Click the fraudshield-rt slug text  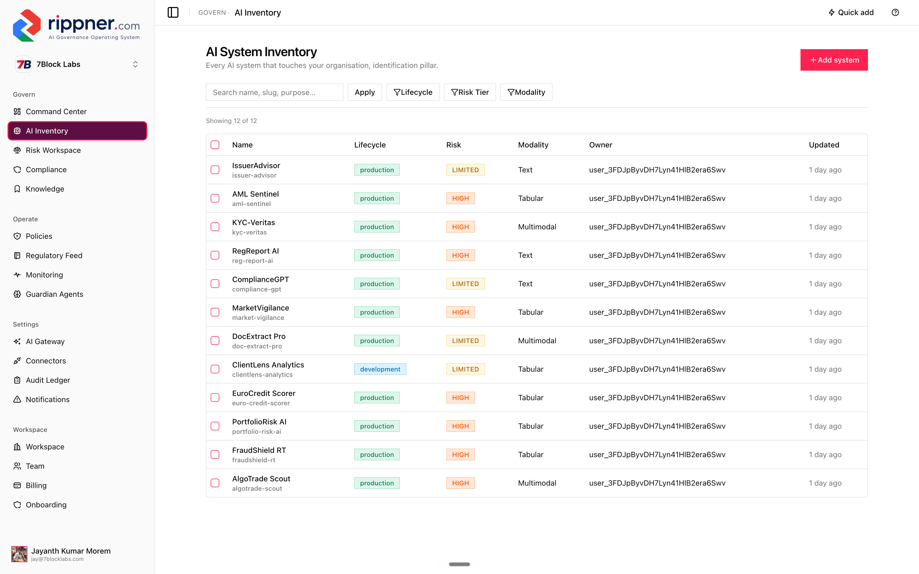pyautogui.click(x=254, y=460)
